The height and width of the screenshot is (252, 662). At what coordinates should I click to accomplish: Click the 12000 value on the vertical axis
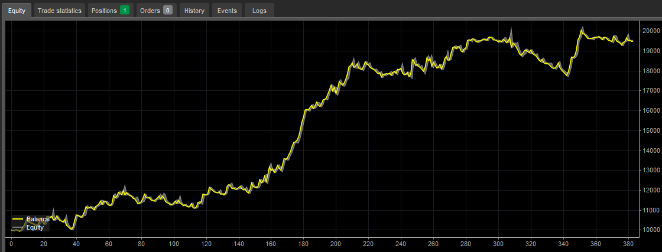(650, 191)
